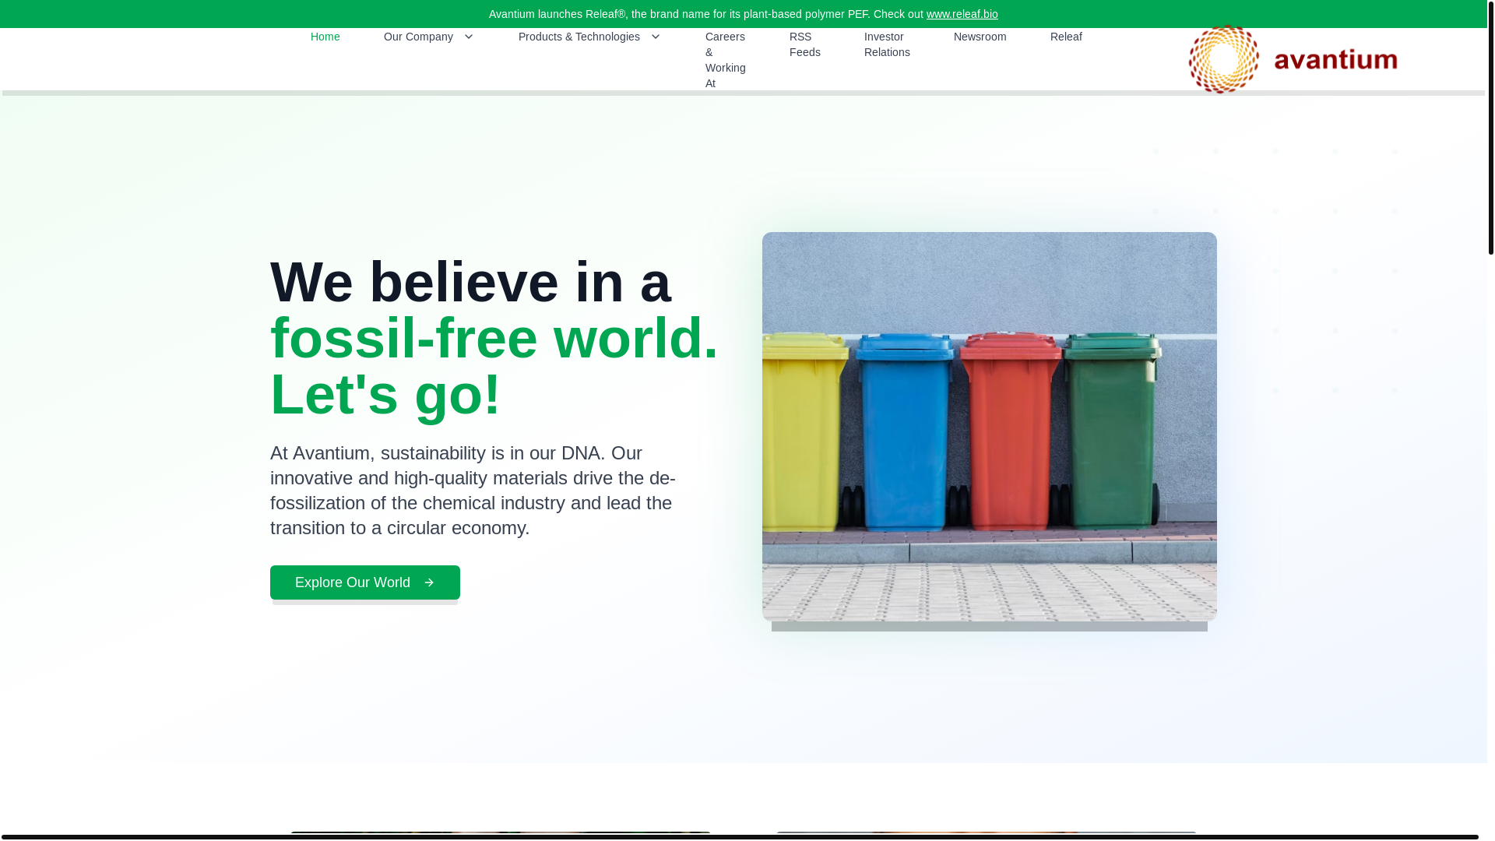Click the vertical scrollbar thumb
This screenshot has height=841, width=1495.
1490,128
